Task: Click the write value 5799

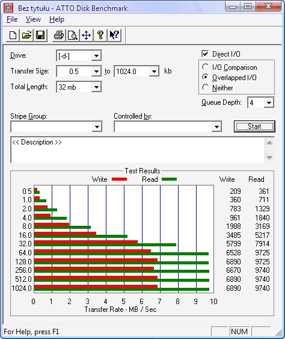Action: [x=233, y=244]
